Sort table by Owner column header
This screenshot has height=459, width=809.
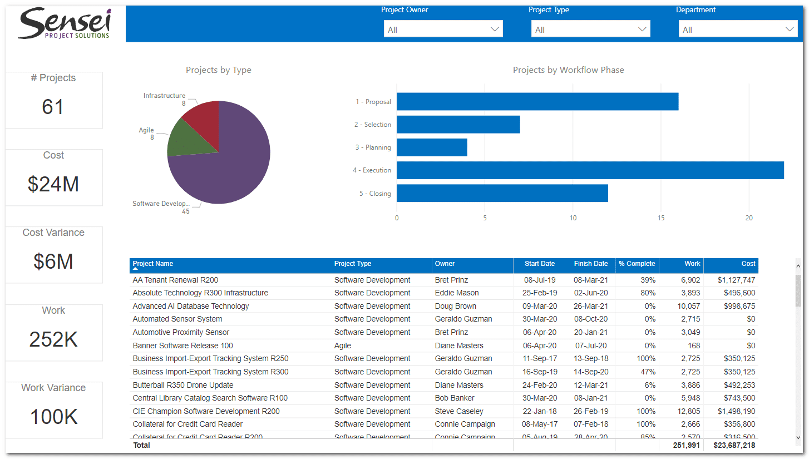(445, 264)
